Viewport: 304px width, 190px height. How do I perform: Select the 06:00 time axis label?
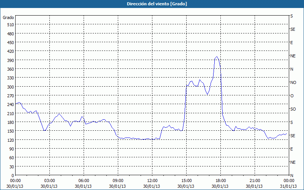tap(84, 181)
